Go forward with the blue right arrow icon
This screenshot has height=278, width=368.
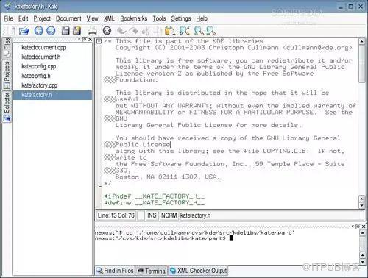[51, 31]
